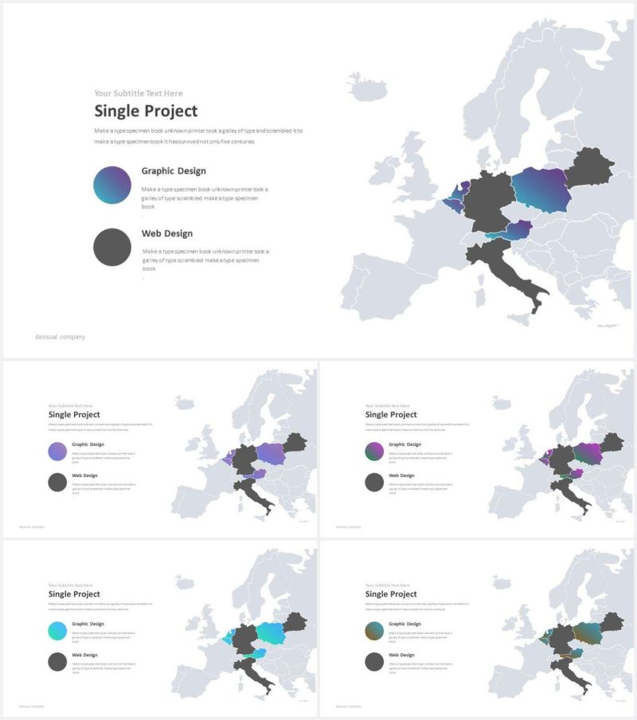Image resolution: width=637 pixels, height=720 pixels.
Task: Click the large "Single Project" title in main slide
Action: (x=146, y=112)
